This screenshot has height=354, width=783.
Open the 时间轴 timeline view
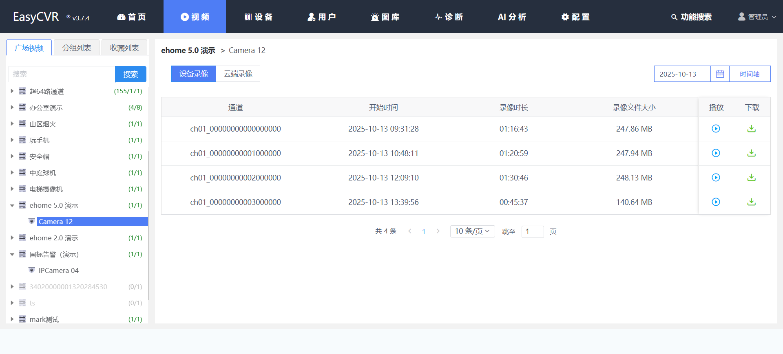click(750, 74)
